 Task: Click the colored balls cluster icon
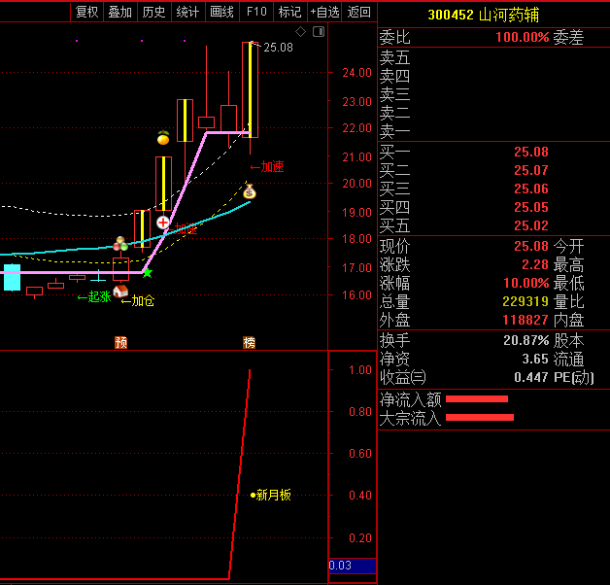tap(120, 243)
